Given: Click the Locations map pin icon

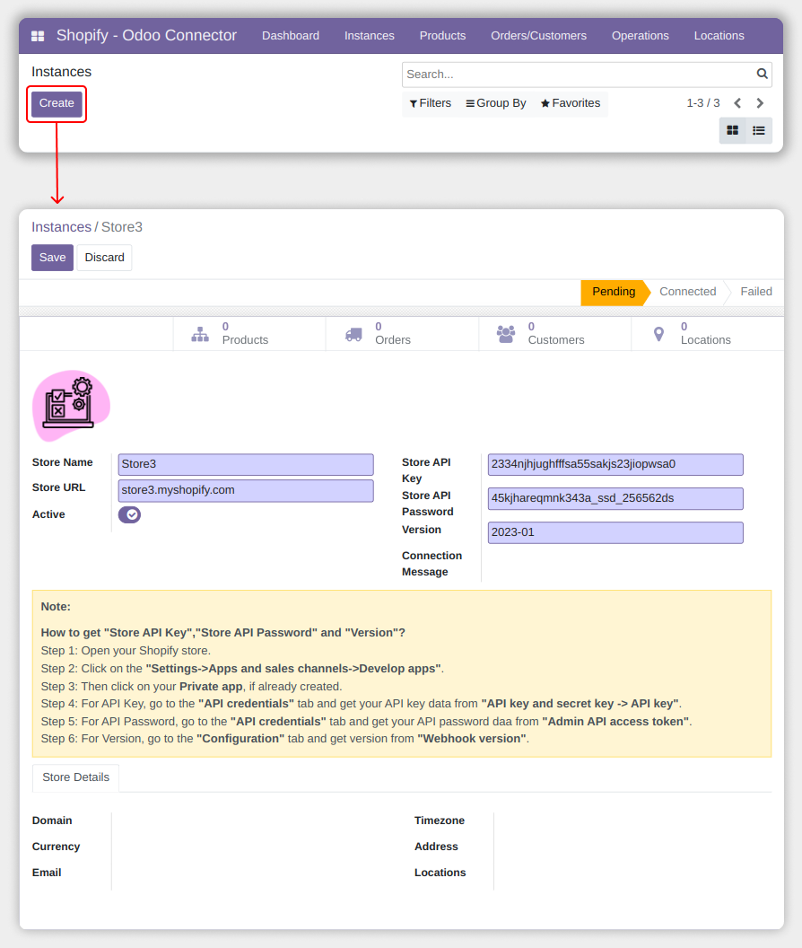Looking at the screenshot, I should (x=658, y=334).
